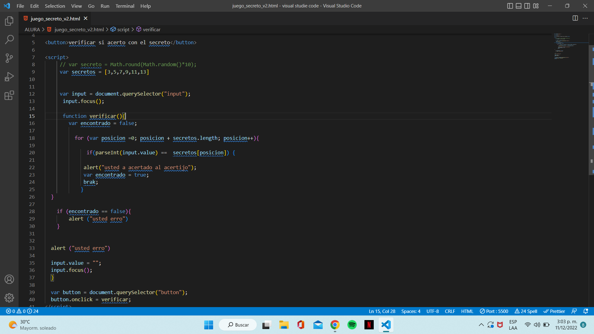Open notifications bell in status bar
This screenshot has height=334, width=594.
[x=586, y=311]
